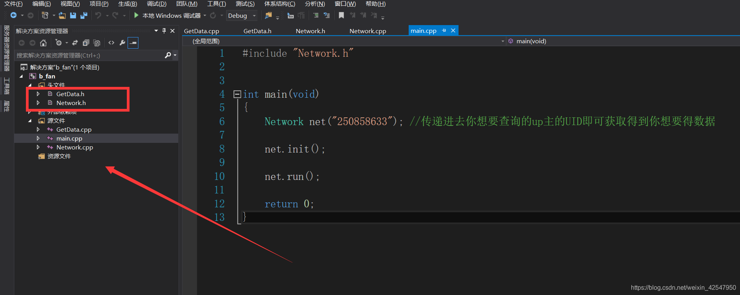740x295 pixels.
Task: Click the New Project toolbar icon
Action: tap(45, 15)
